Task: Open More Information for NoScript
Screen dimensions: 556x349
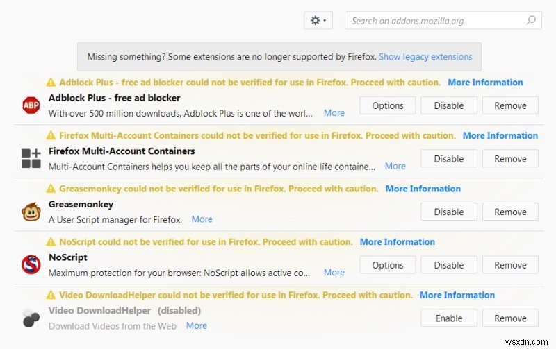Action: (x=397, y=241)
